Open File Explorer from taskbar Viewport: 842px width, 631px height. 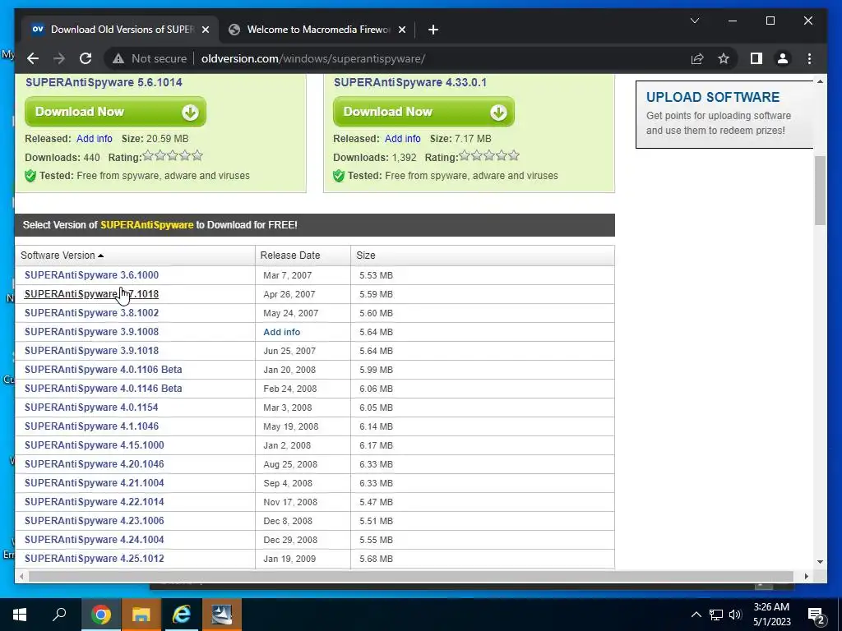[141, 615]
